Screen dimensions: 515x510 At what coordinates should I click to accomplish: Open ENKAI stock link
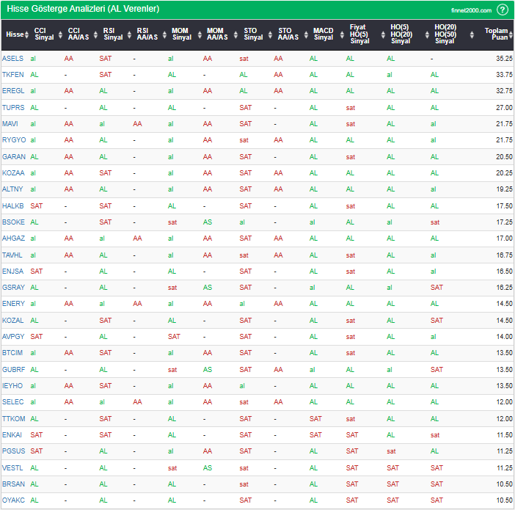(x=12, y=434)
